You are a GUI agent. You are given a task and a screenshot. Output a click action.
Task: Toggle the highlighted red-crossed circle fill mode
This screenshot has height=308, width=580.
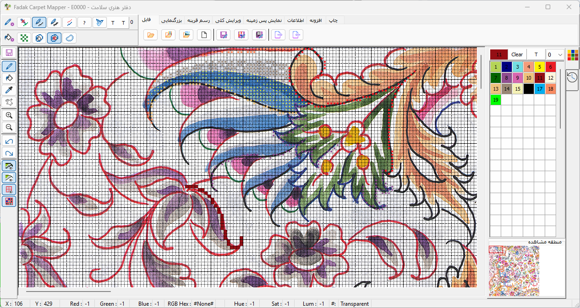click(x=55, y=38)
